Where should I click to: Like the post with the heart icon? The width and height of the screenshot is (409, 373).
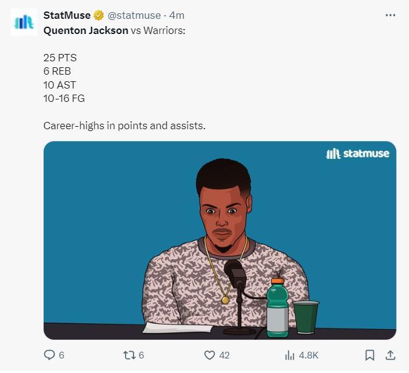209,355
